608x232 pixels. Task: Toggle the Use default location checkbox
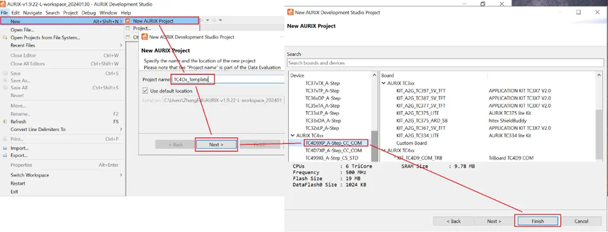146,91
